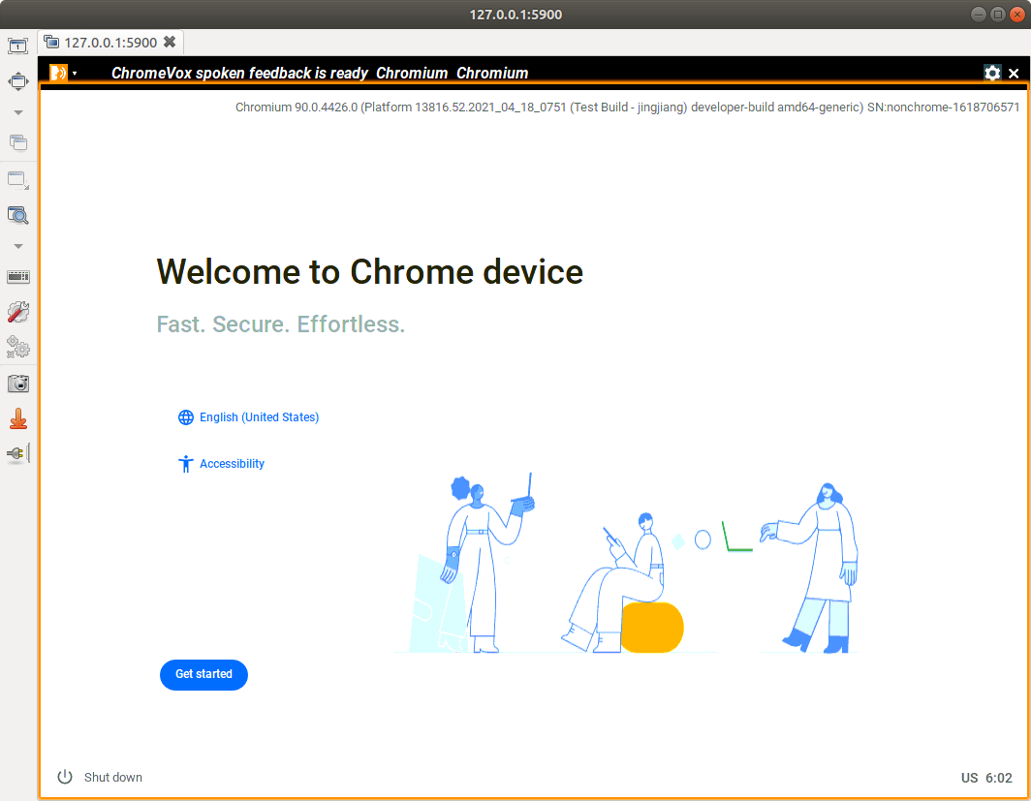Click the ChromeVox spoken feedback is ready text
Viewport: 1031px width, 801px height.
tap(239, 73)
